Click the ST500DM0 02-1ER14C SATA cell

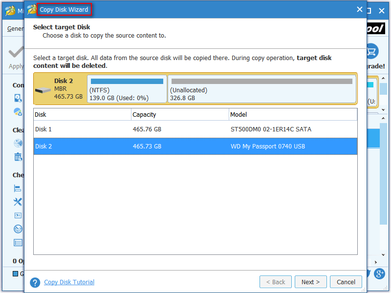click(271, 129)
